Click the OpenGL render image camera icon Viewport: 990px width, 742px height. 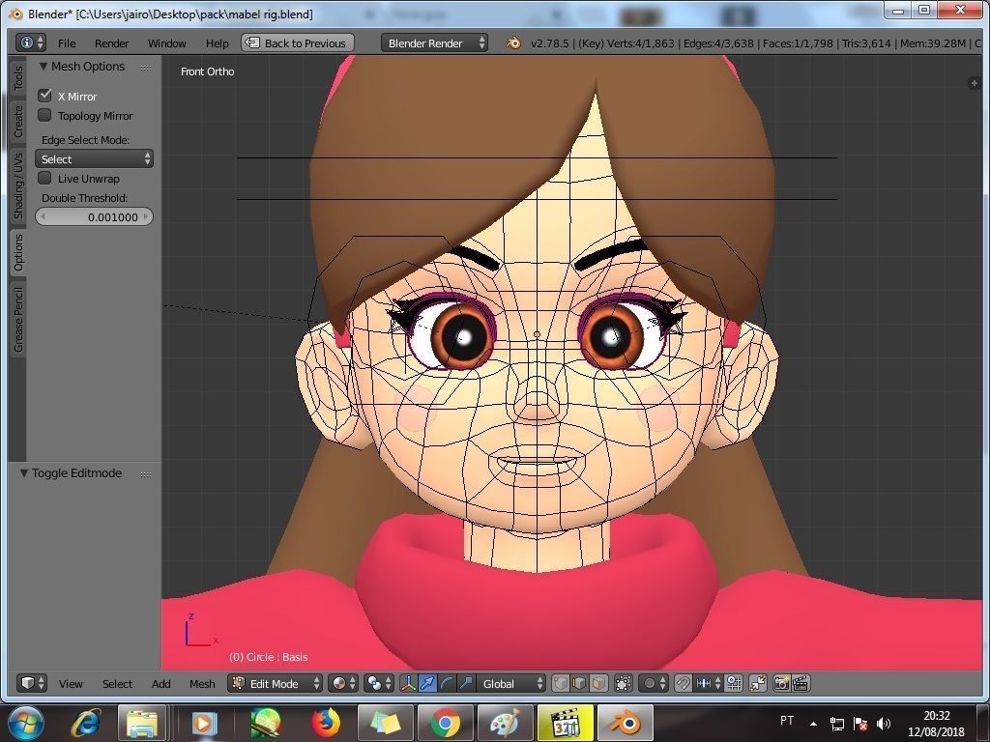click(x=781, y=683)
